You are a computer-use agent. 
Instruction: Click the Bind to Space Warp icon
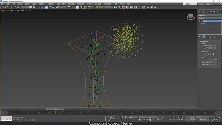pos(18,7)
